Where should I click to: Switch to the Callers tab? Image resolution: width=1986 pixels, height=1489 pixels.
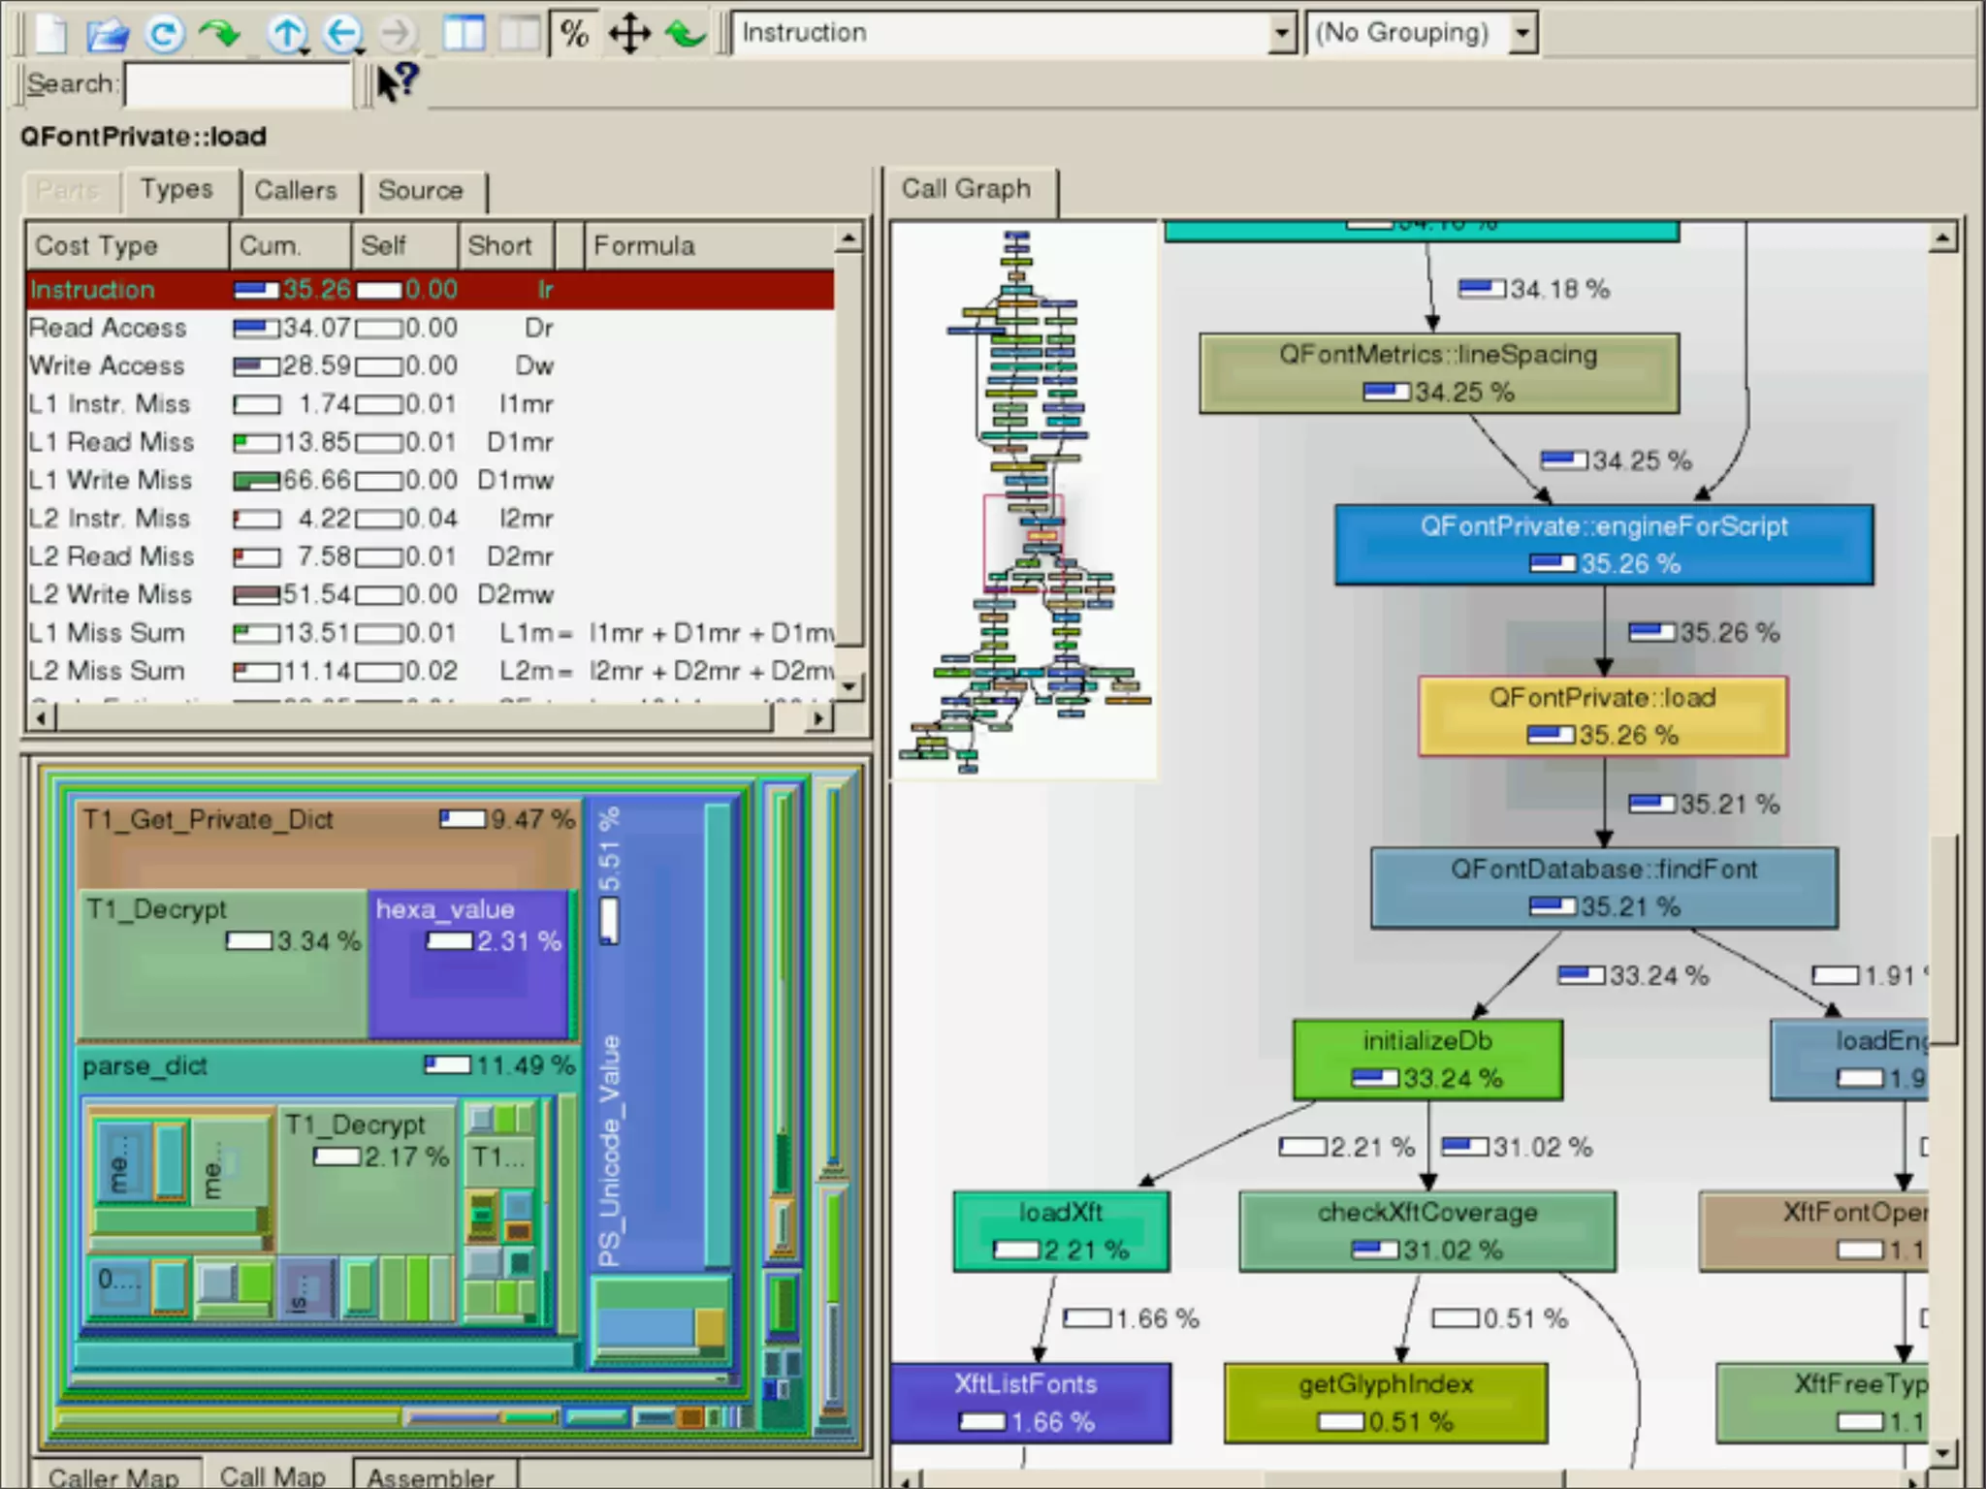pos(295,190)
